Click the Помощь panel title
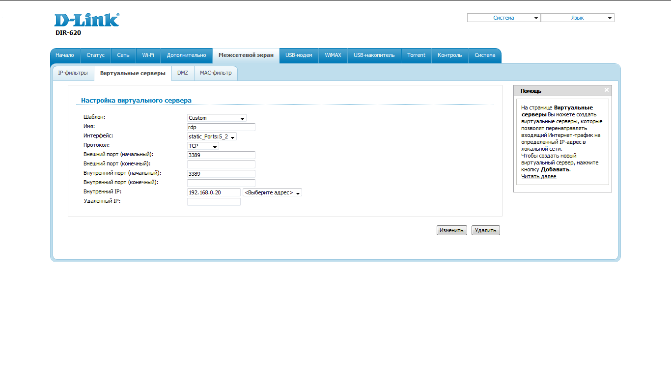 pyautogui.click(x=531, y=91)
